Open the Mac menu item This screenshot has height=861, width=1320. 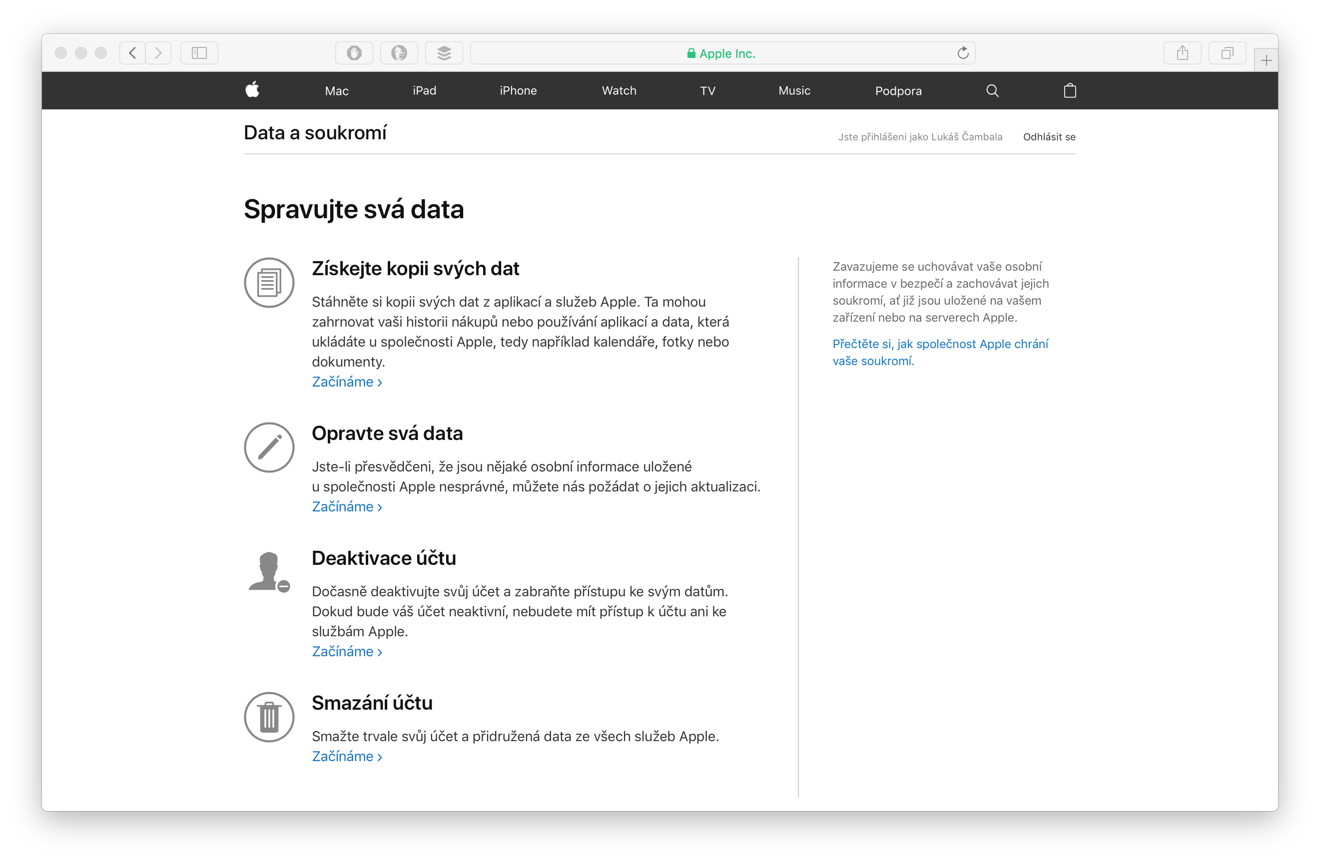pyautogui.click(x=337, y=91)
